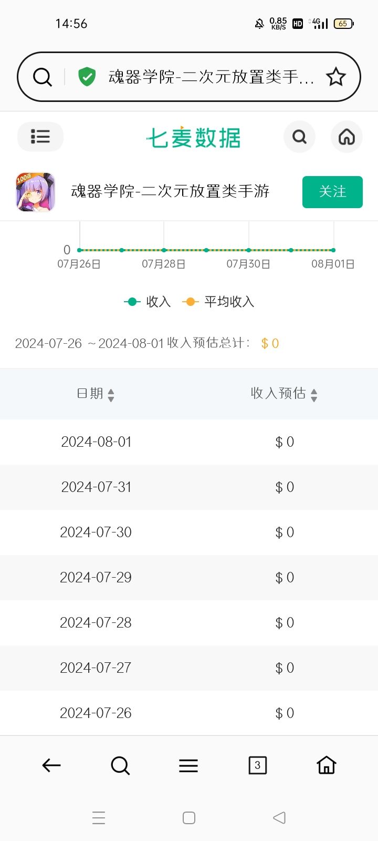Tap the green security shield icon
The width and height of the screenshot is (378, 841).
[87, 77]
